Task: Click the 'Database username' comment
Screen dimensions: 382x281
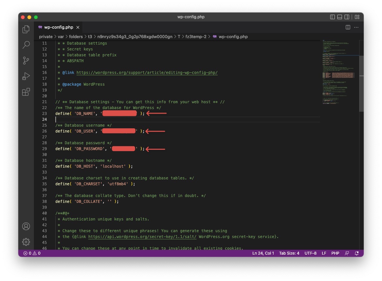Action: (x=83, y=125)
